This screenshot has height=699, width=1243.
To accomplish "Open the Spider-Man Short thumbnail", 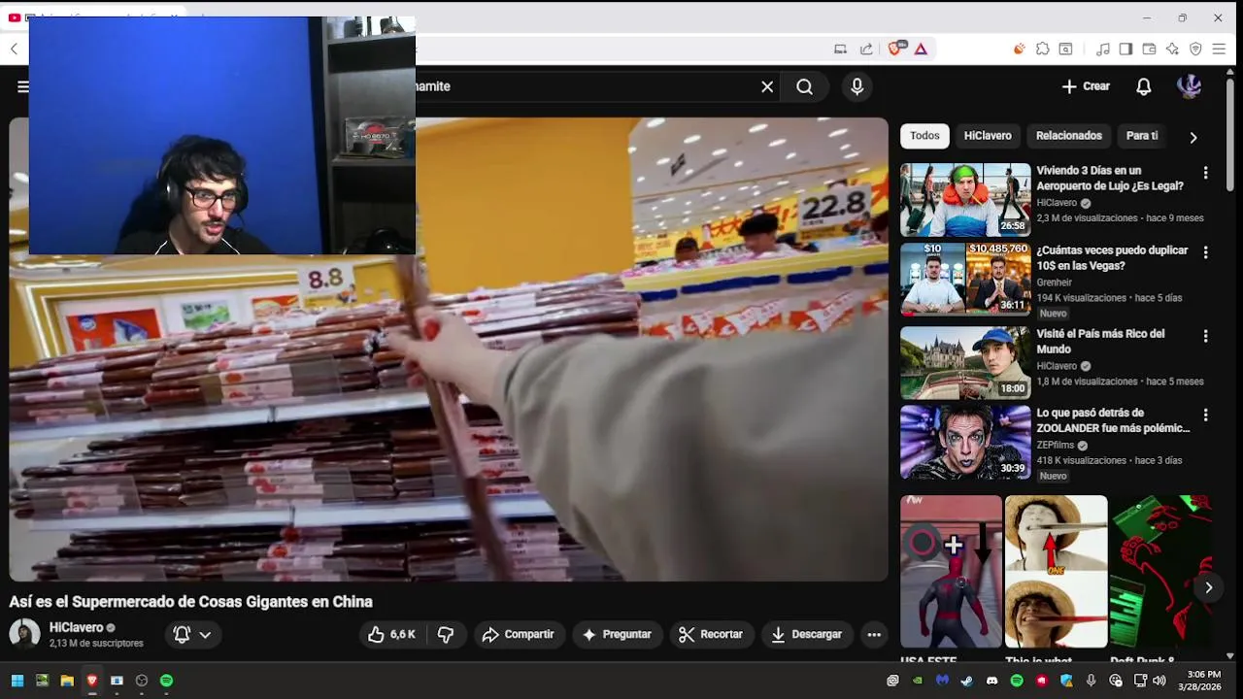I will pos(951,572).
